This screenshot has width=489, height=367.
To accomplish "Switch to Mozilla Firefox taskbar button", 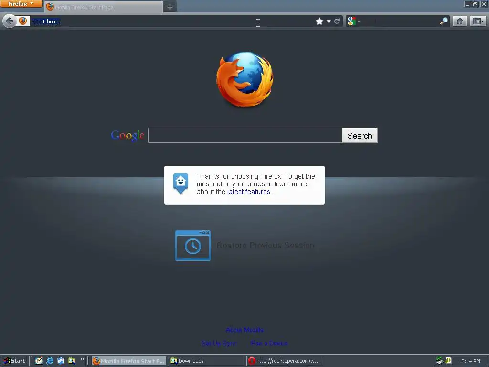I will (x=129, y=361).
